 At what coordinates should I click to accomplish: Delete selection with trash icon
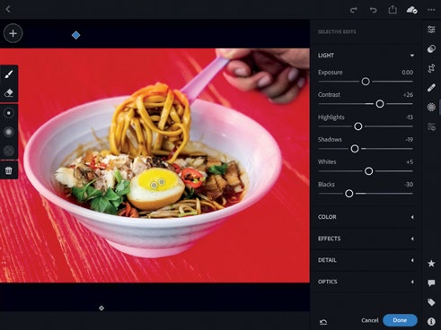[9, 170]
